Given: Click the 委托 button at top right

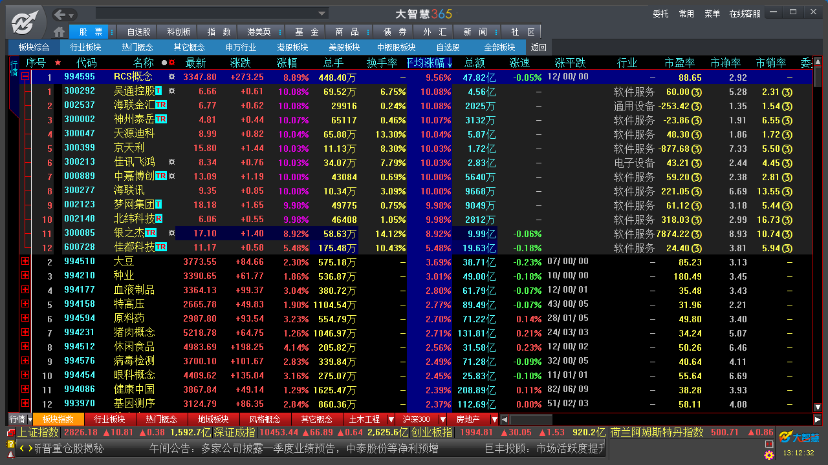Looking at the screenshot, I should click(x=660, y=13).
